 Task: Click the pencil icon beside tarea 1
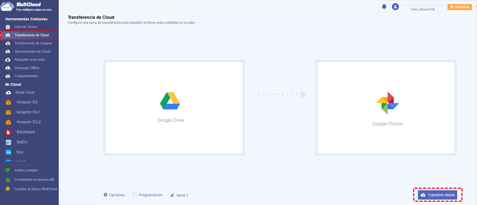[x=173, y=195]
